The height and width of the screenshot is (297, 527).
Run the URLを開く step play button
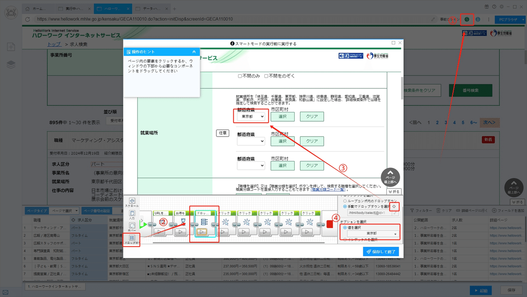point(159,232)
